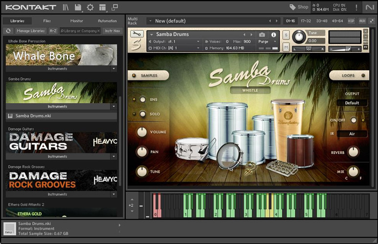Click the snapshot camera icon

click(262, 35)
